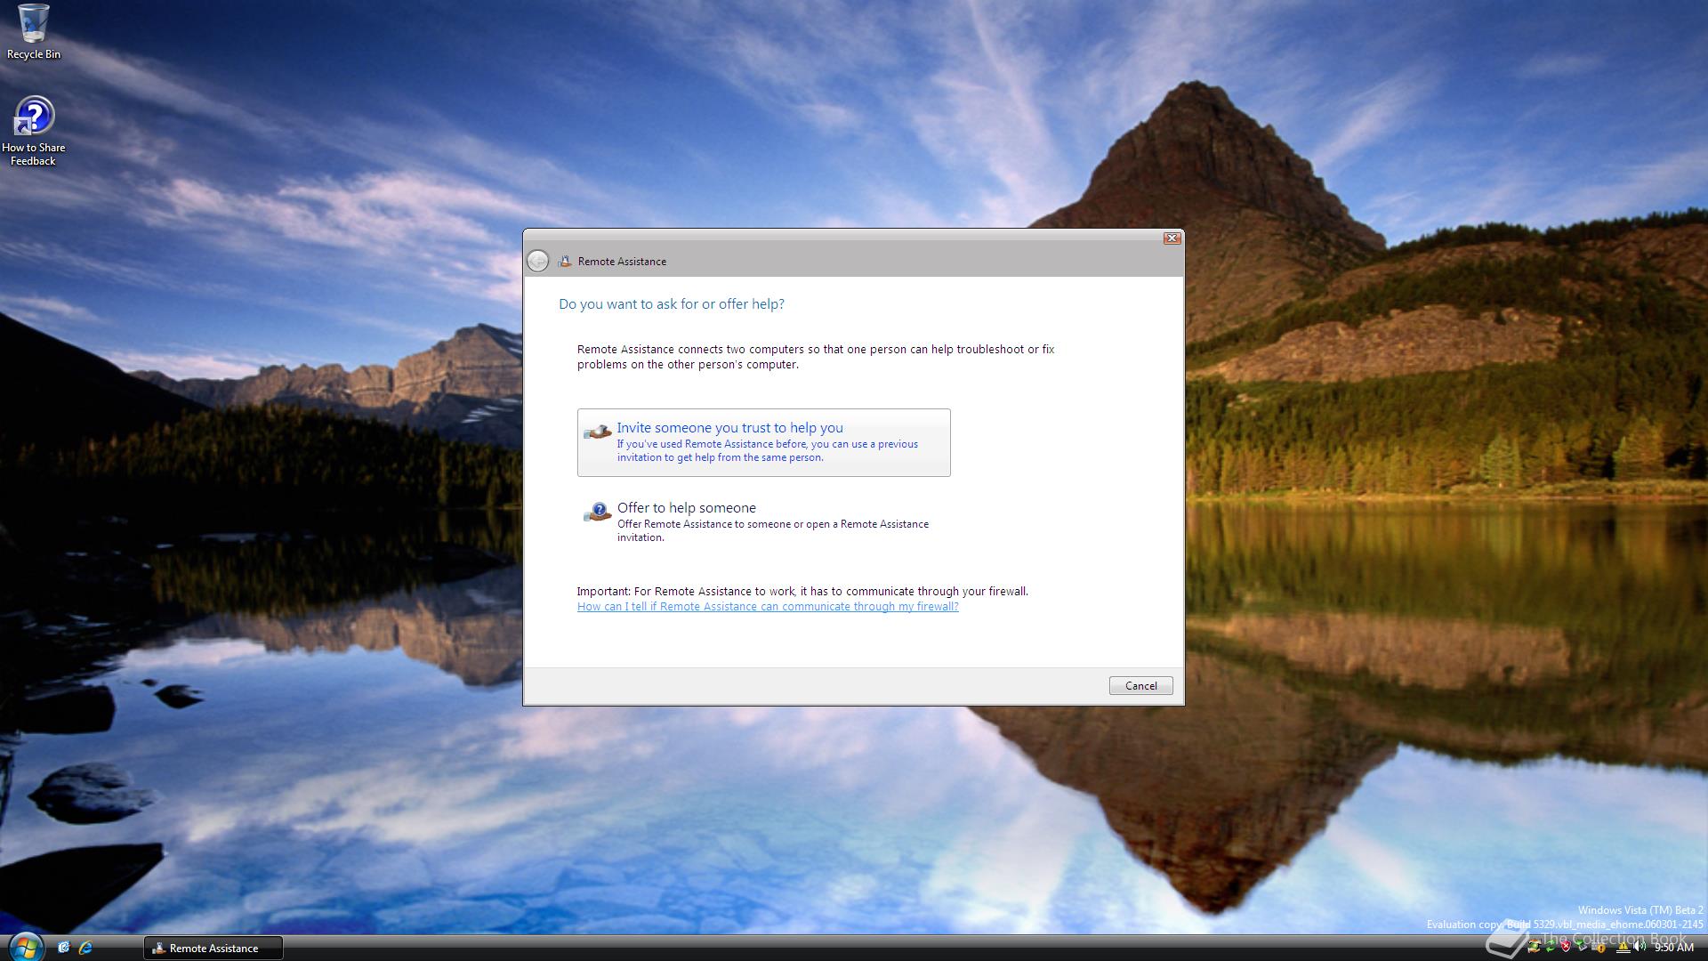Image resolution: width=1708 pixels, height=961 pixels.
Task: Close the Remote Assistance dialog
Action: [x=1172, y=238]
